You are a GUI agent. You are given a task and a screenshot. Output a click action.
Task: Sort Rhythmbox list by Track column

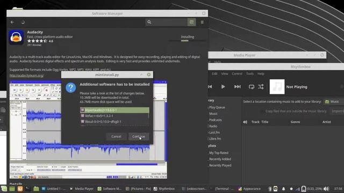tap(255, 122)
